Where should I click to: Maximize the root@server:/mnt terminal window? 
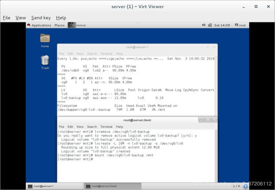coord(208,120)
